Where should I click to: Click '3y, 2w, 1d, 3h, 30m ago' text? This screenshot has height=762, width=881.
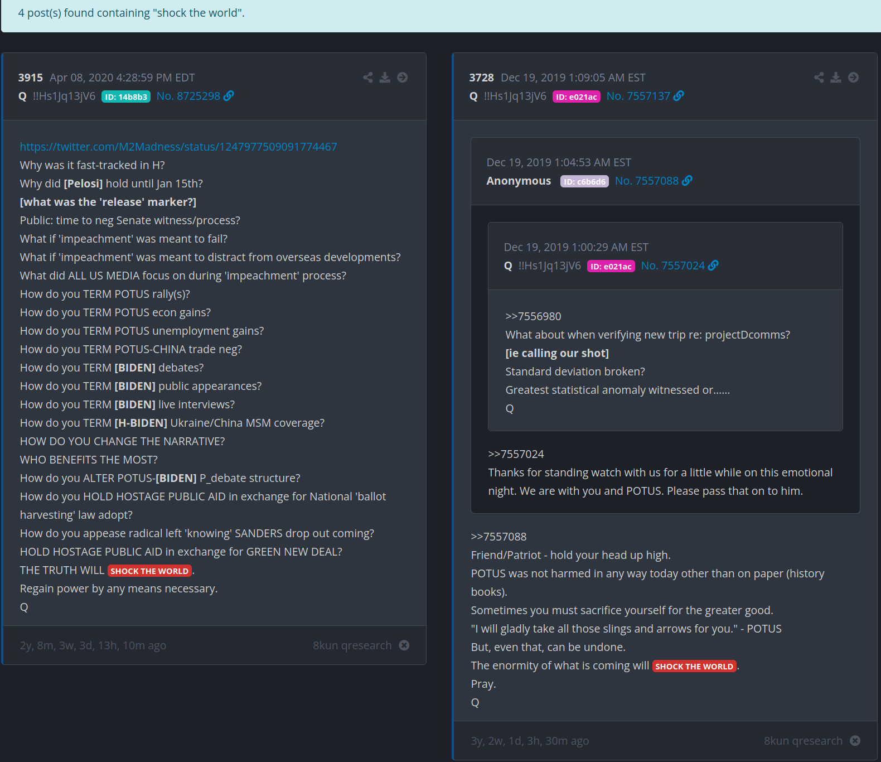click(530, 741)
